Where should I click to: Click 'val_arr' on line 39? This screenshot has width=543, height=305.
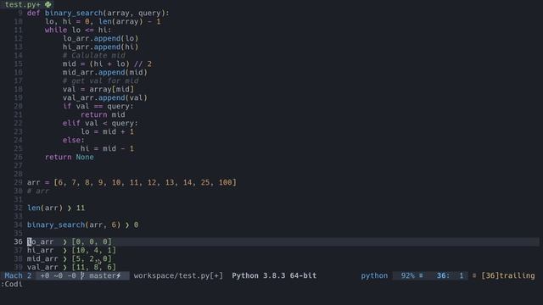coord(42,267)
